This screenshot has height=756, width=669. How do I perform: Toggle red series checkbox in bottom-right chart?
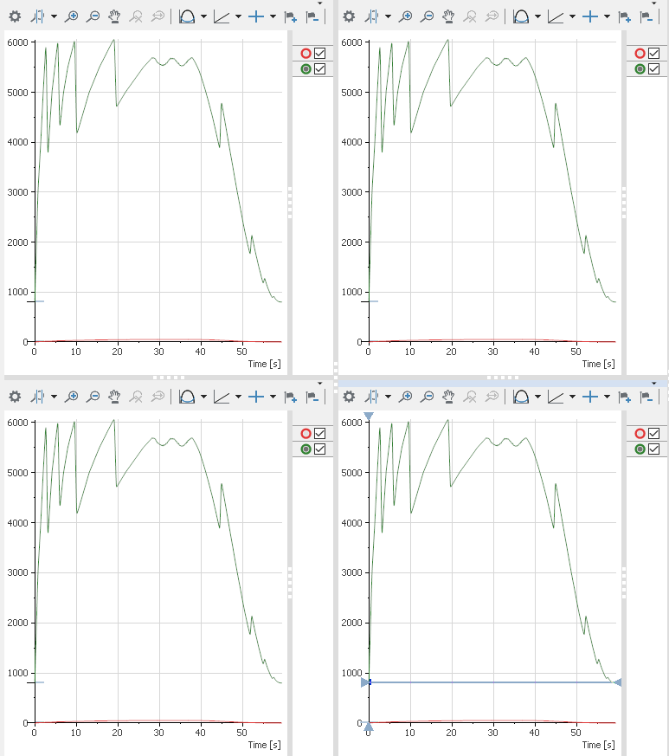point(653,434)
